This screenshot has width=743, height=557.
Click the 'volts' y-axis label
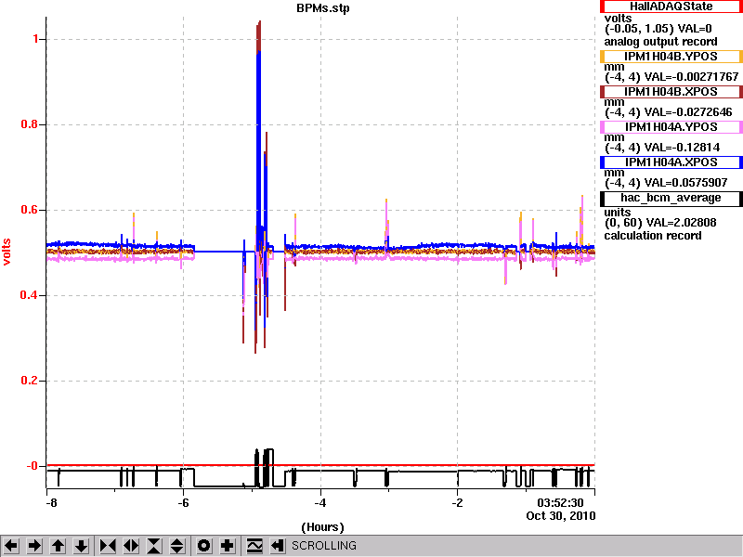pos(7,252)
